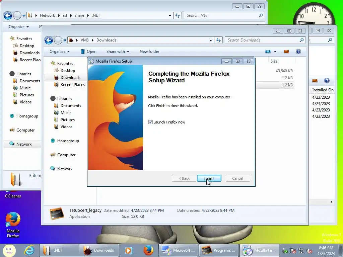This screenshot has width=343, height=257.
Task: Click the Firefox icon on the taskbar
Action: pos(148,250)
